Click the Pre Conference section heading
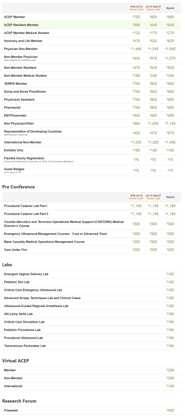Viewport: 185px width, 417px height. click(18, 187)
